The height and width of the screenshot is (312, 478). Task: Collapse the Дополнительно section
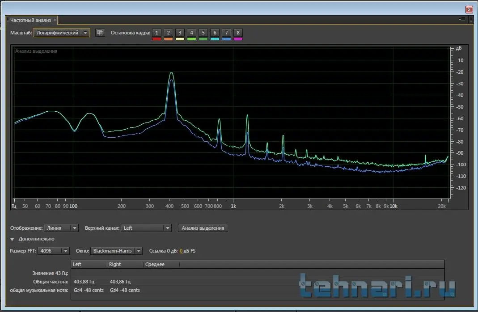pos(12,239)
